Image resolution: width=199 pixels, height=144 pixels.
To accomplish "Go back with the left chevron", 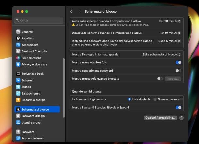I will click(x=71, y=12).
